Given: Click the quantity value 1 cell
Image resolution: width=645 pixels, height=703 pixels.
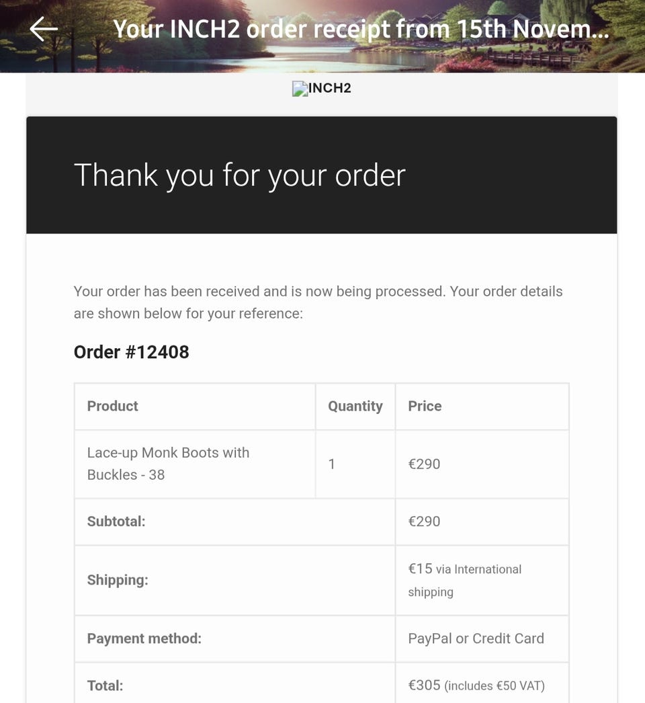Looking at the screenshot, I should pos(331,464).
